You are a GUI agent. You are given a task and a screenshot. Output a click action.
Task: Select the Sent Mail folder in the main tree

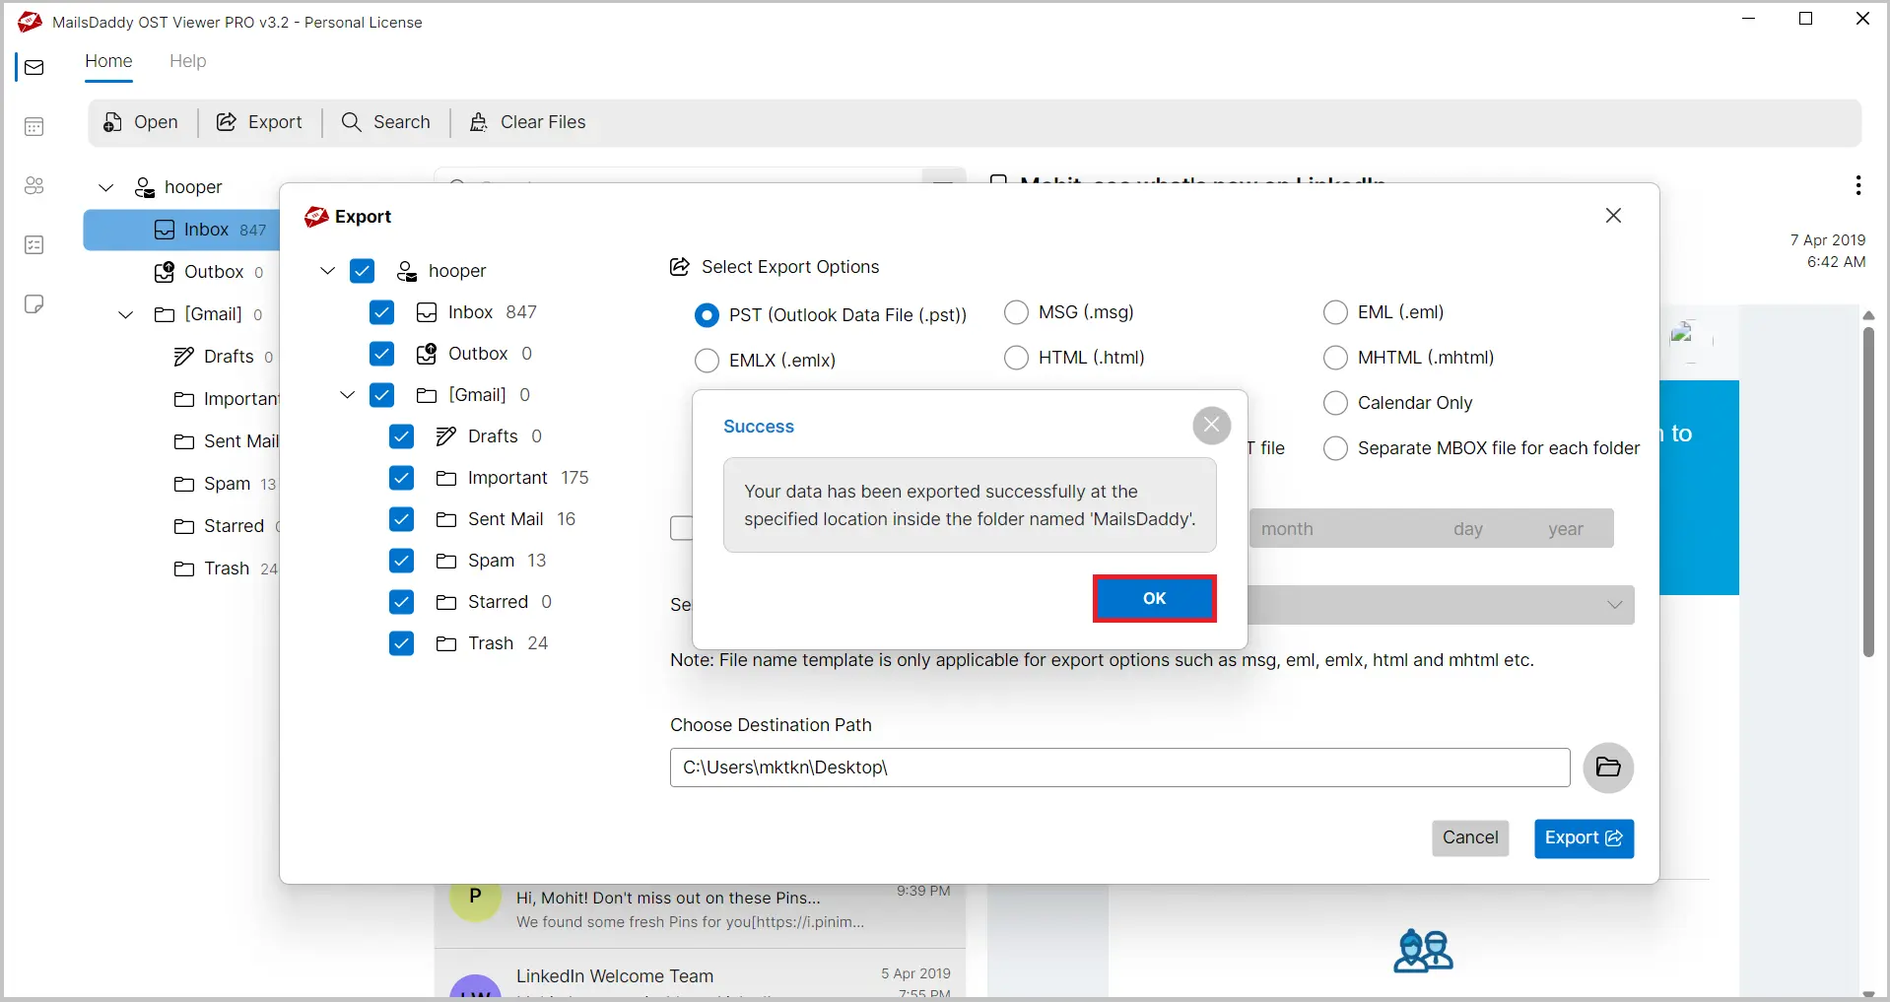pyautogui.click(x=226, y=441)
